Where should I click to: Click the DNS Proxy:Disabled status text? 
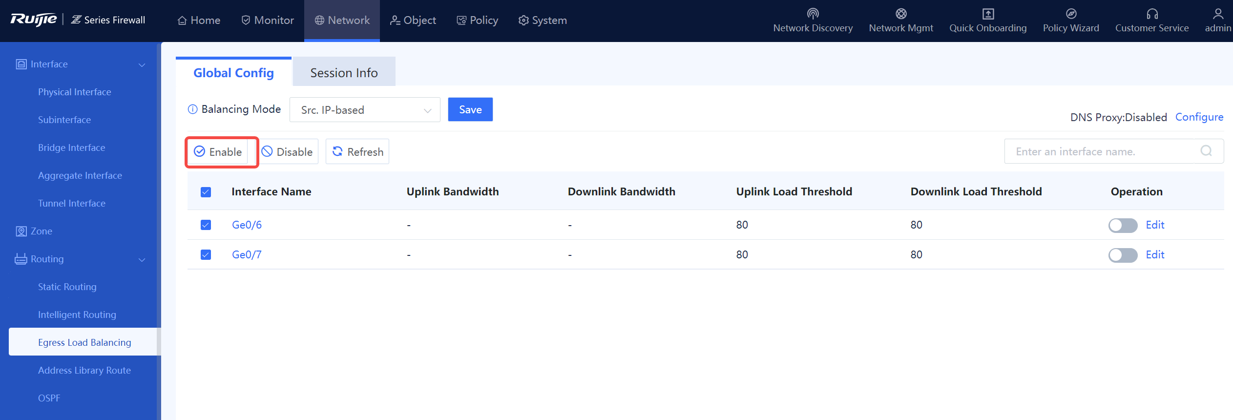coord(1118,117)
